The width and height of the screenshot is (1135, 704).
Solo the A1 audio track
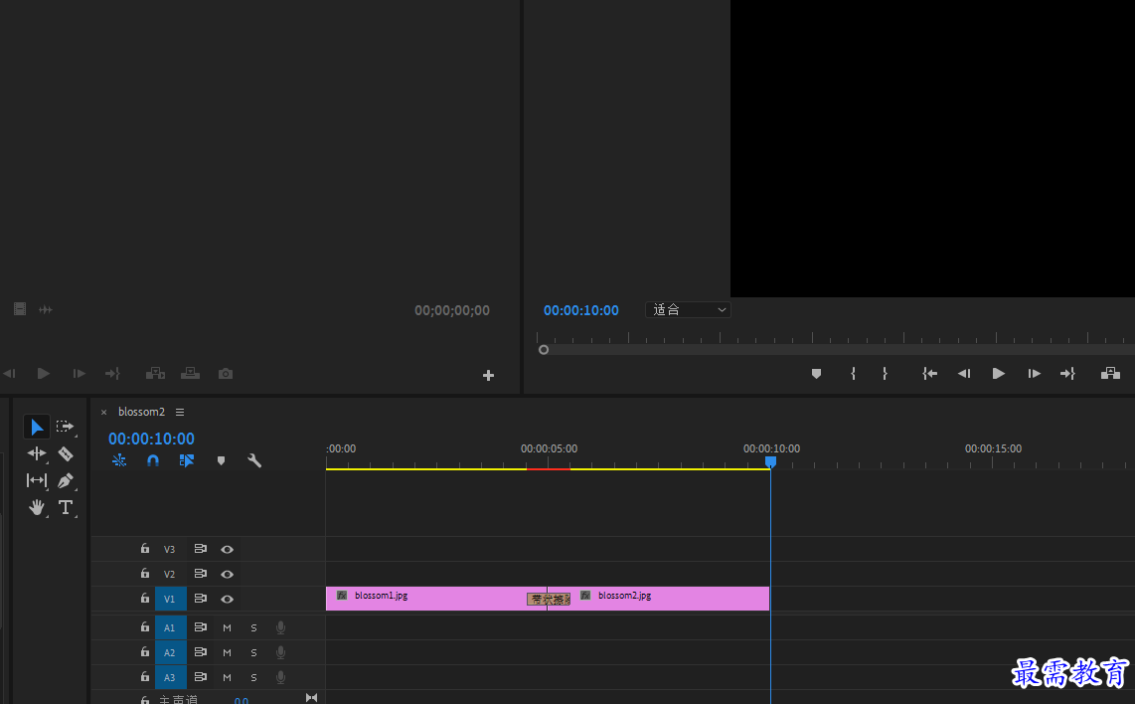(x=253, y=628)
